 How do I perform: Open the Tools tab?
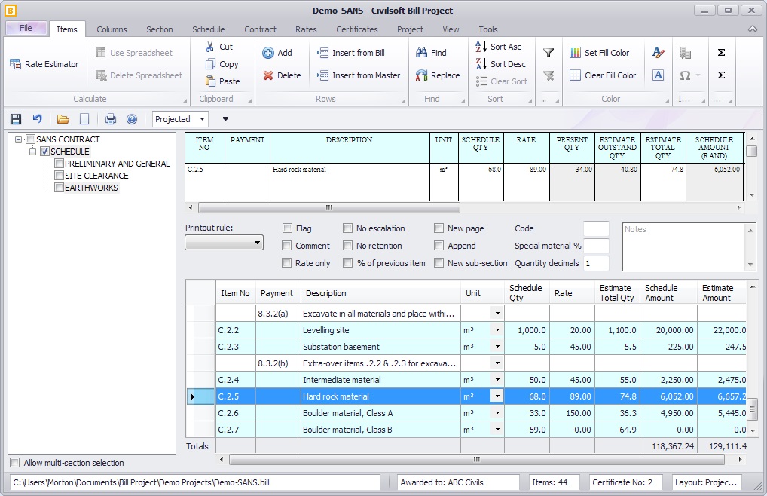pyautogui.click(x=488, y=29)
